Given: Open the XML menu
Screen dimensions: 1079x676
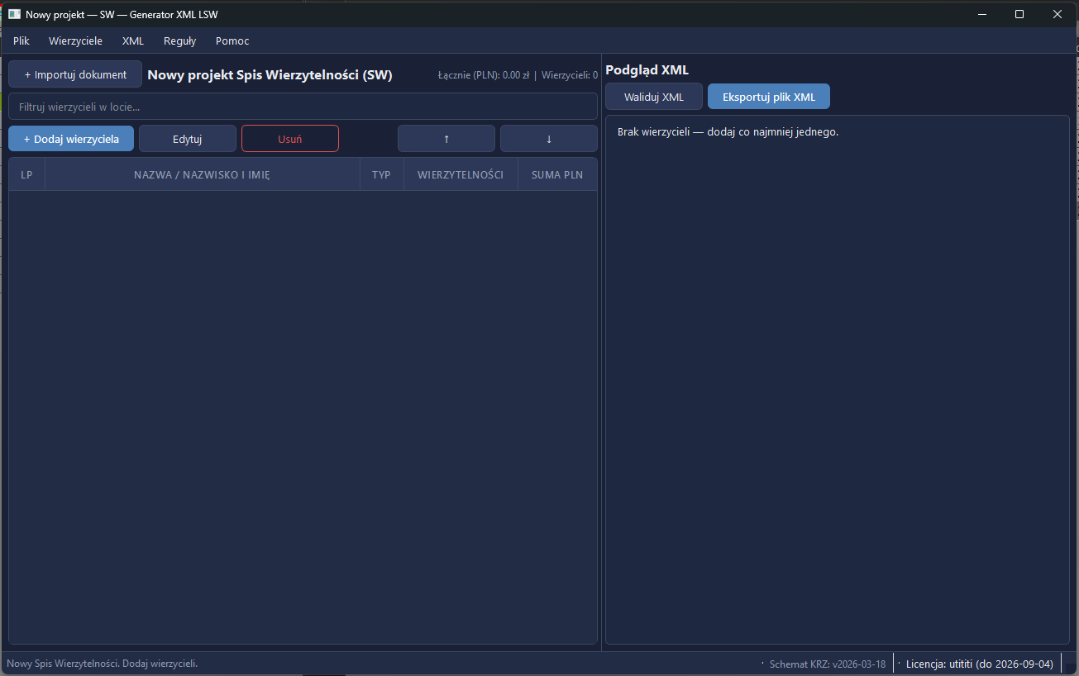Looking at the screenshot, I should (133, 40).
